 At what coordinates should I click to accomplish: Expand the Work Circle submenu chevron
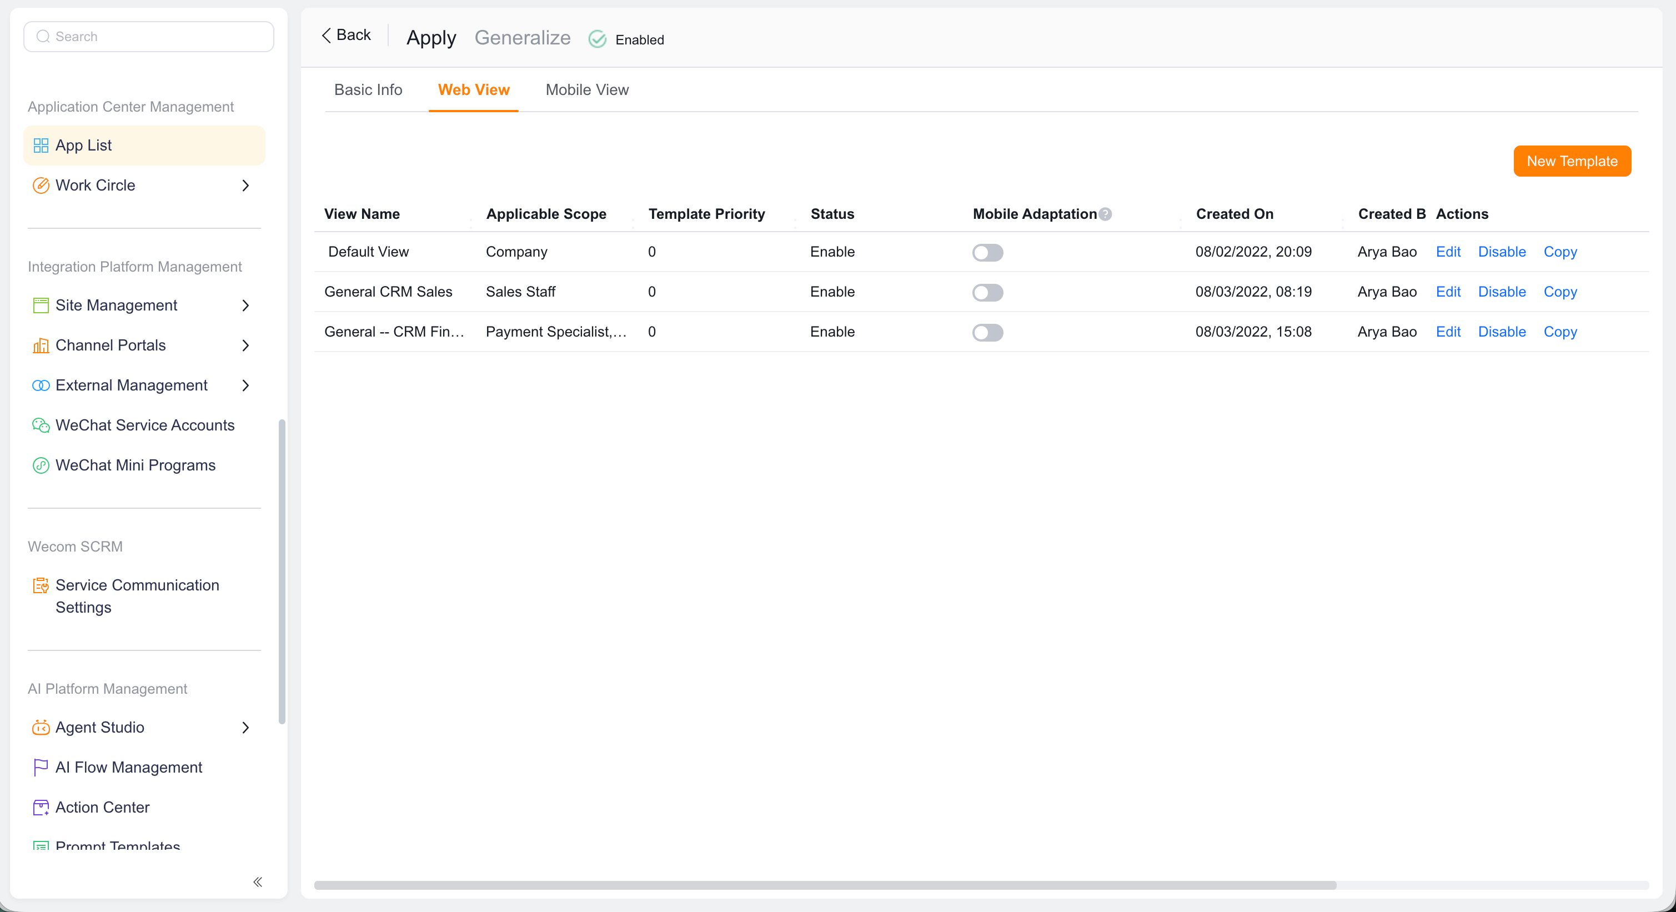[x=246, y=186]
